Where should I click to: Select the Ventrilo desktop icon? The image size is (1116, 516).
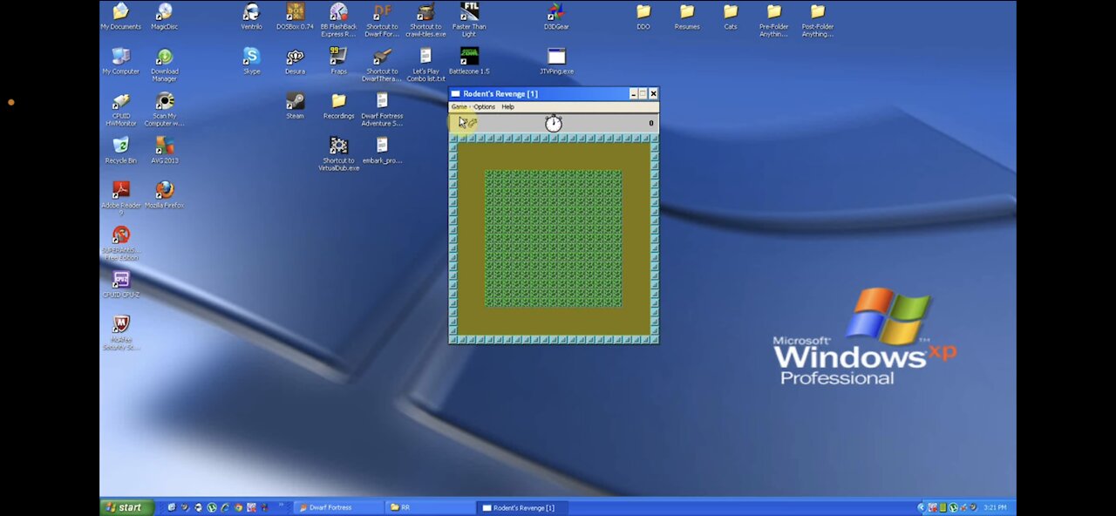(x=251, y=17)
